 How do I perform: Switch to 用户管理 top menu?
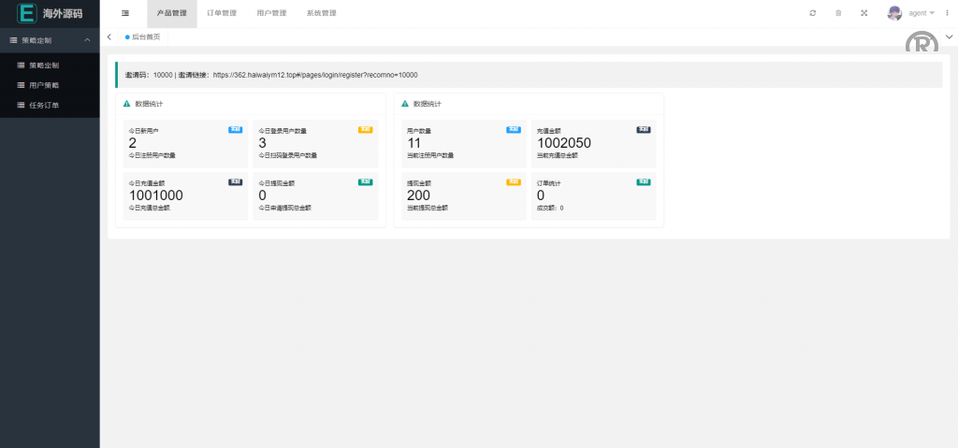click(x=271, y=13)
